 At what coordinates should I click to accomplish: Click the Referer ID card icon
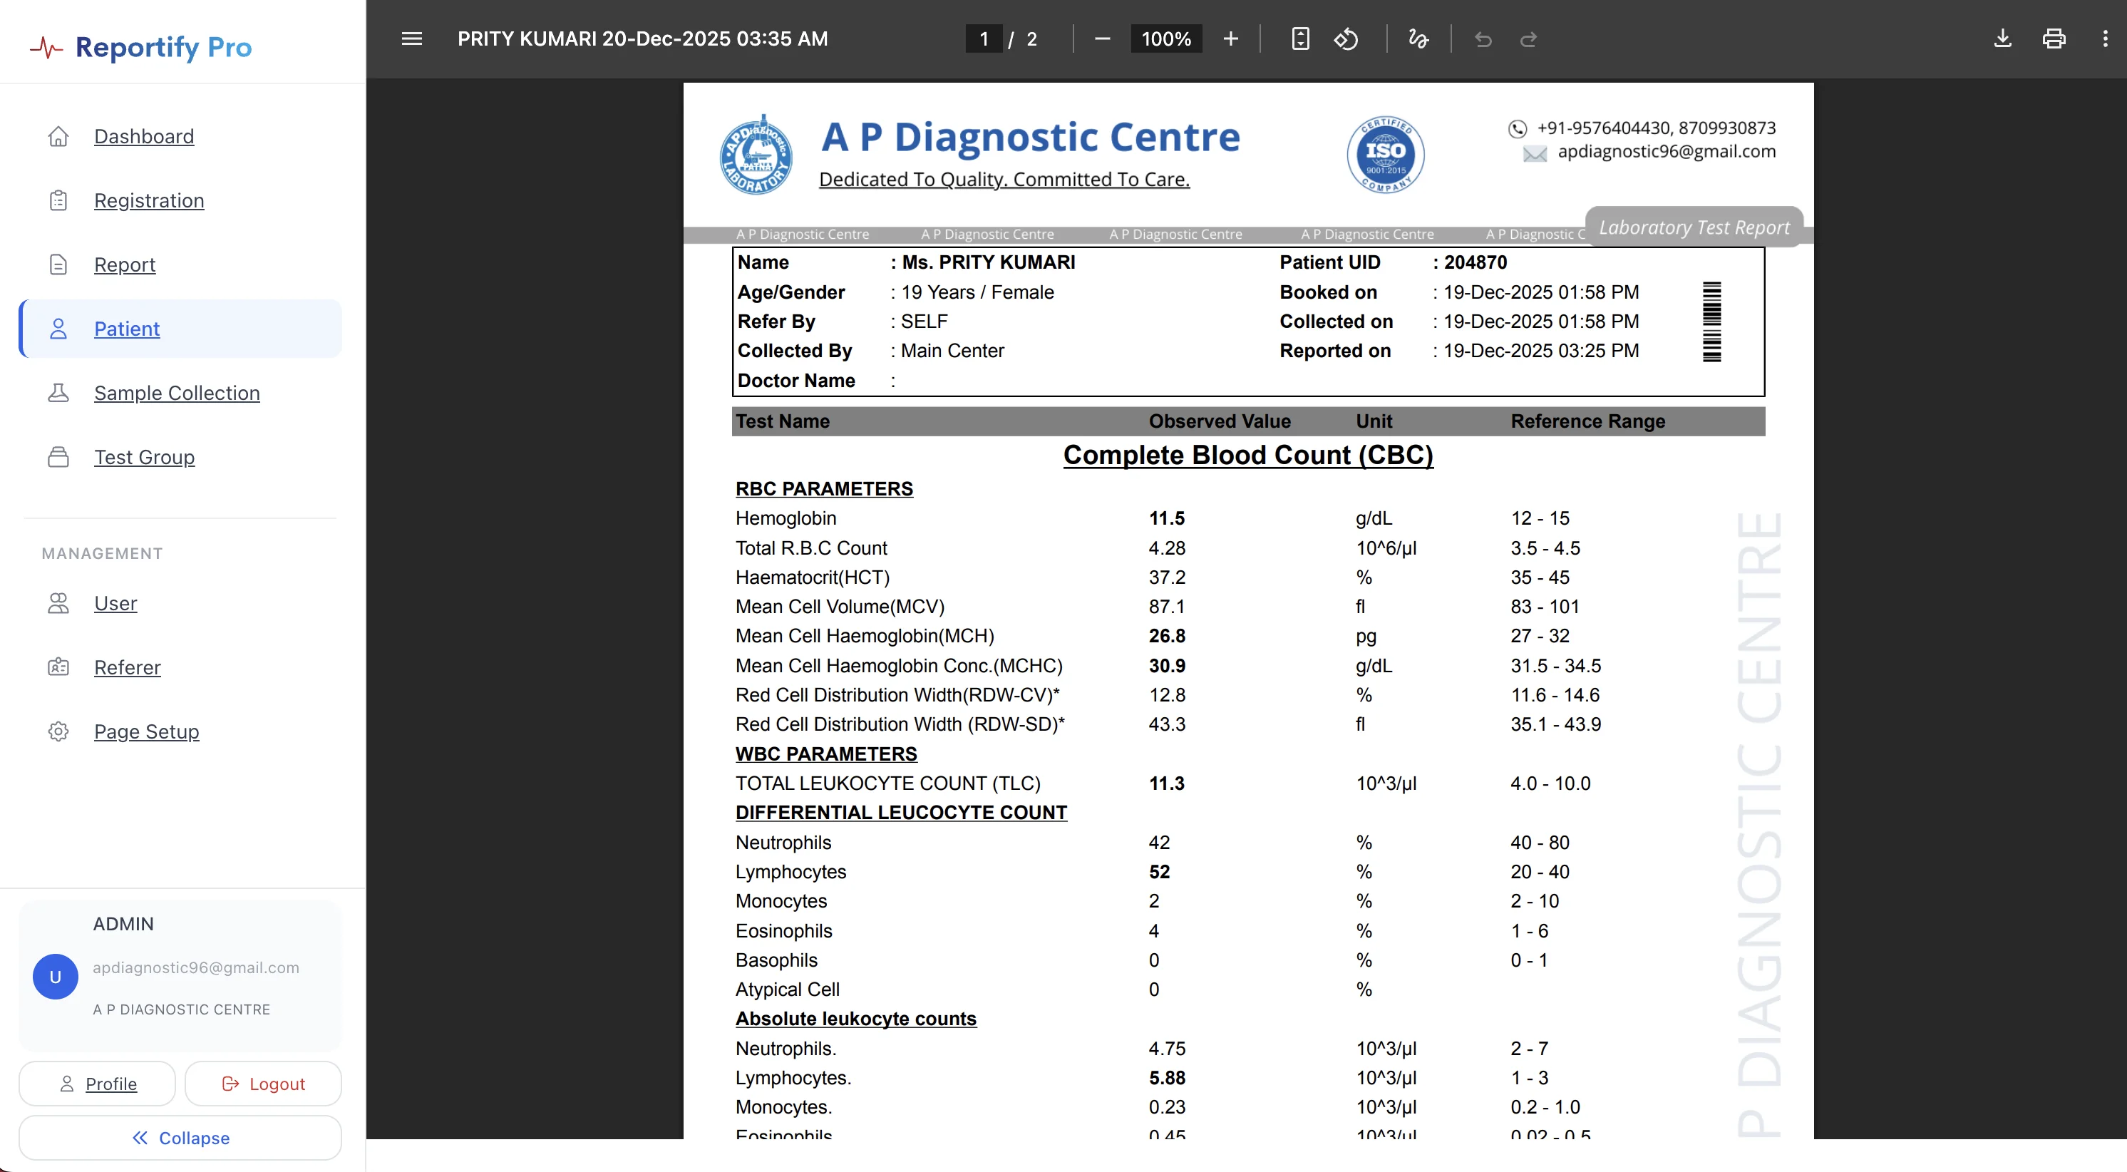[58, 667]
